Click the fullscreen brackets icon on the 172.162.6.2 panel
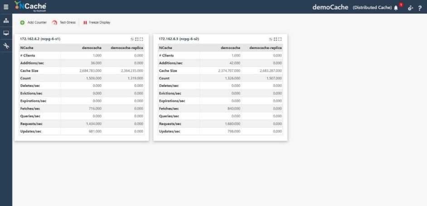The width and height of the screenshot is (427, 206). [141, 39]
